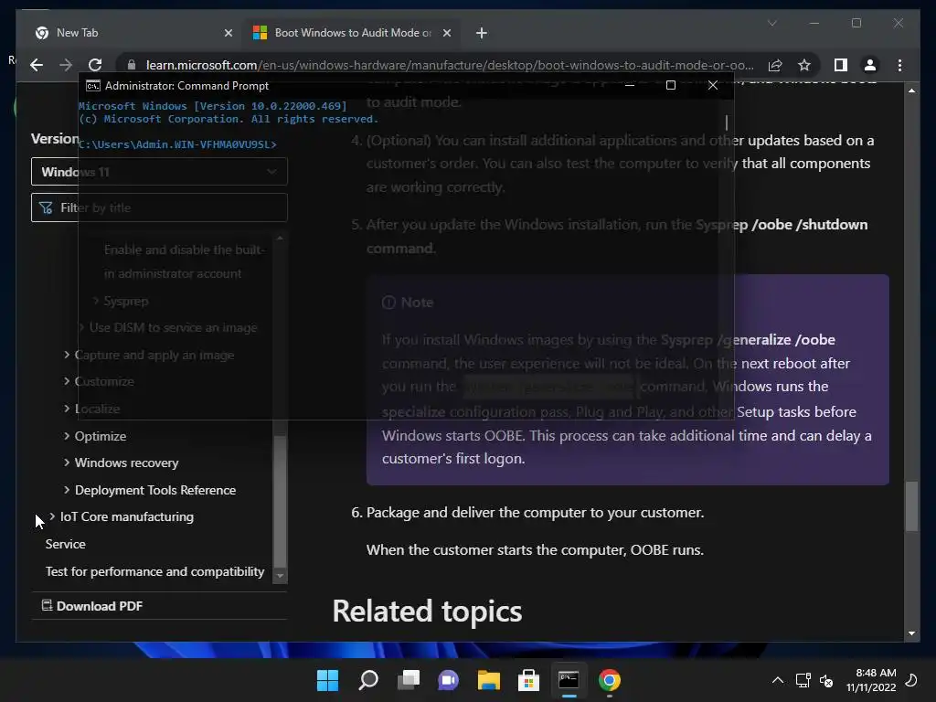Screen dimensions: 936x702
Task: Open the Windows 11 version dropdown
Action: coord(159,172)
